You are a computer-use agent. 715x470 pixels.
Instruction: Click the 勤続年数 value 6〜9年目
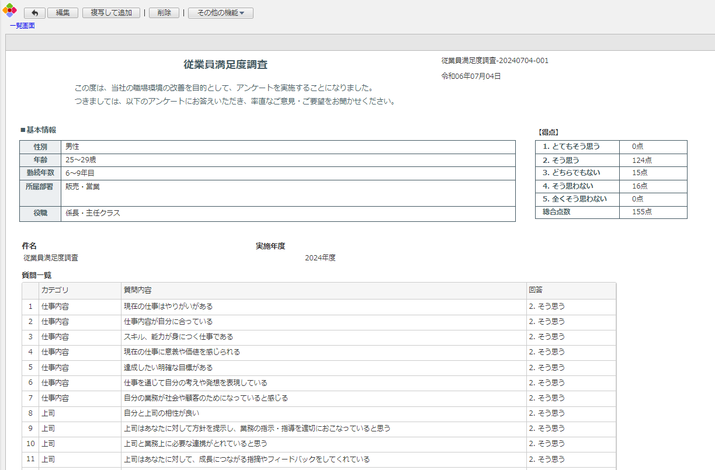coord(79,173)
